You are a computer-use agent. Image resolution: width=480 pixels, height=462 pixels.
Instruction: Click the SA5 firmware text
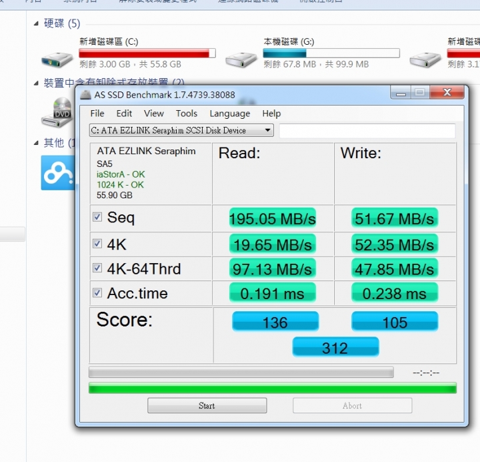pyautogui.click(x=105, y=164)
